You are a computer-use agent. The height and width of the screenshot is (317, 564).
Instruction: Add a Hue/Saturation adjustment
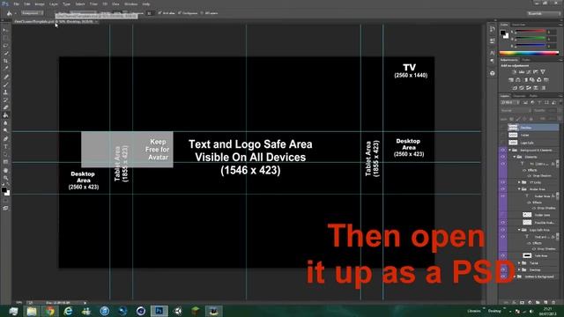pos(511,80)
